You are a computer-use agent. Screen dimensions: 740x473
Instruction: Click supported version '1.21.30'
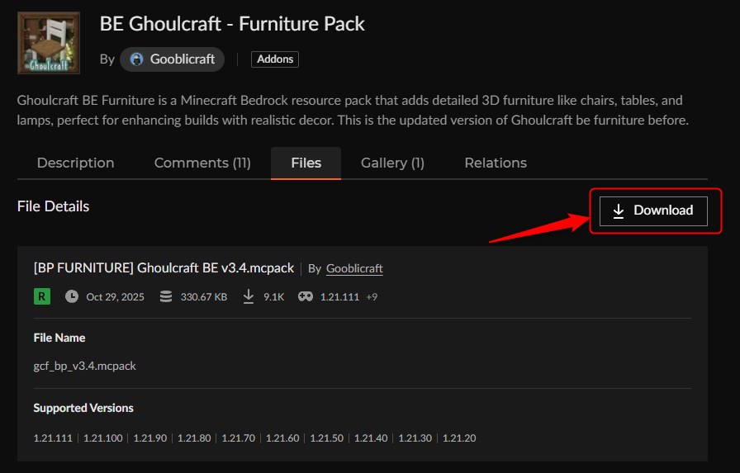pyautogui.click(x=415, y=438)
